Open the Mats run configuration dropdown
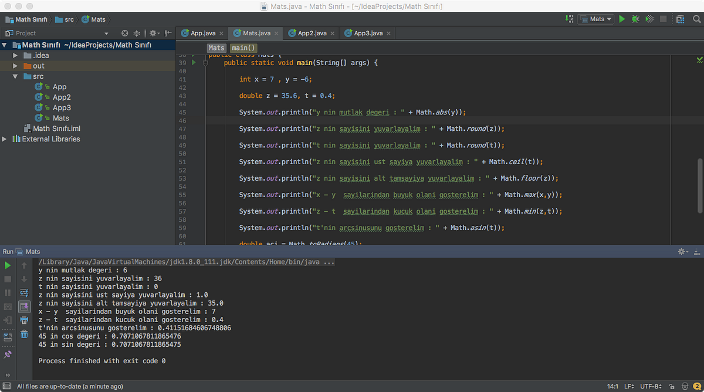The image size is (704, 392). click(x=596, y=19)
